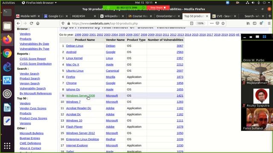This screenshot has width=273, height=153.
Task: Open By Microsoft References link
Action: click(35, 93)
